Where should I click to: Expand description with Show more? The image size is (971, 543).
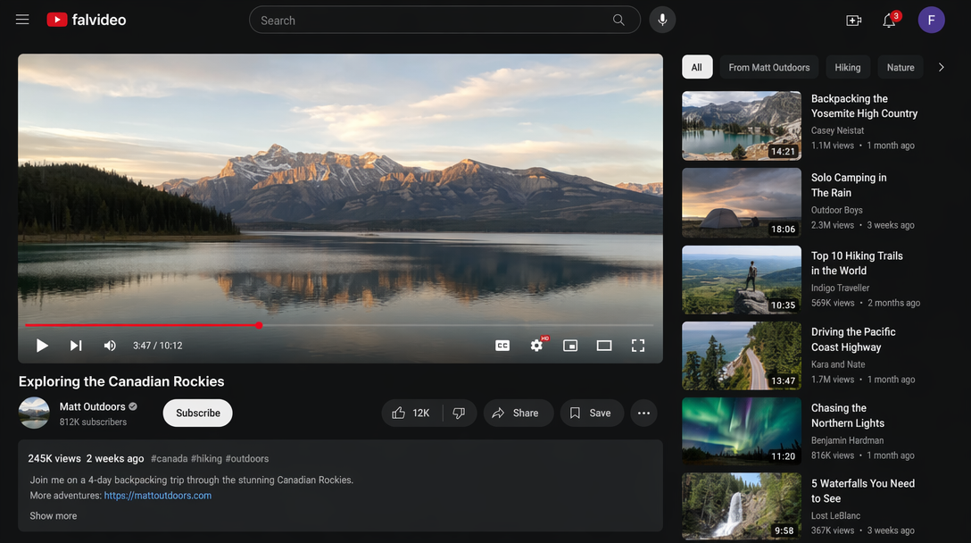[54, 515]
